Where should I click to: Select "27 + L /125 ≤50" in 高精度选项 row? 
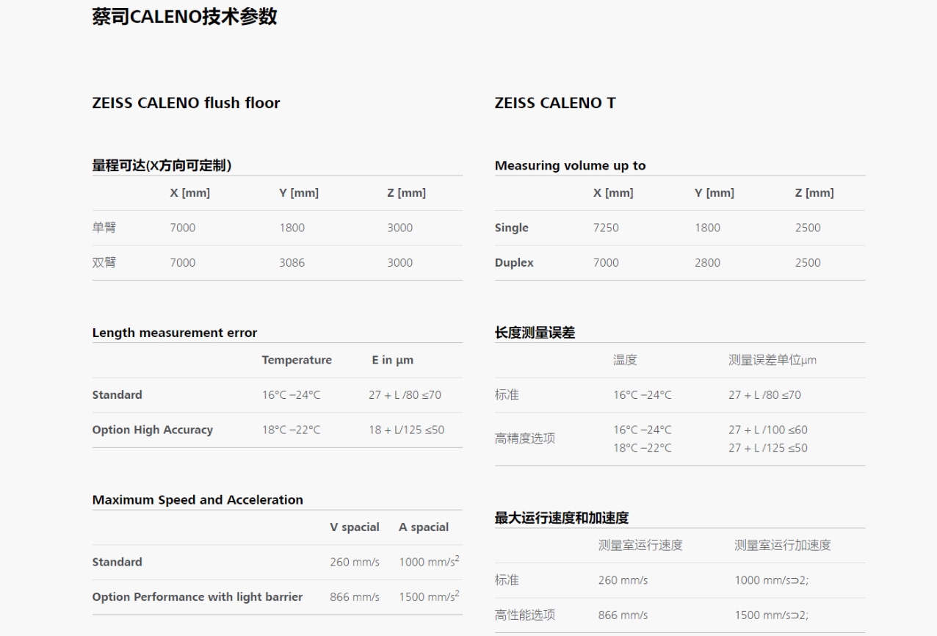coord(768,448)
